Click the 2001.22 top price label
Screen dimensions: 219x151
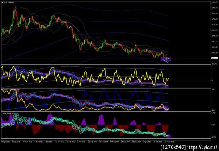pyautogui.click(x=215, y=3)
